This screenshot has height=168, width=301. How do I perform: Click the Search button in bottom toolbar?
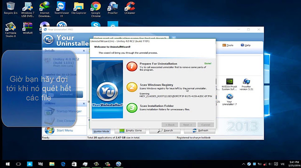click(165, 131)
